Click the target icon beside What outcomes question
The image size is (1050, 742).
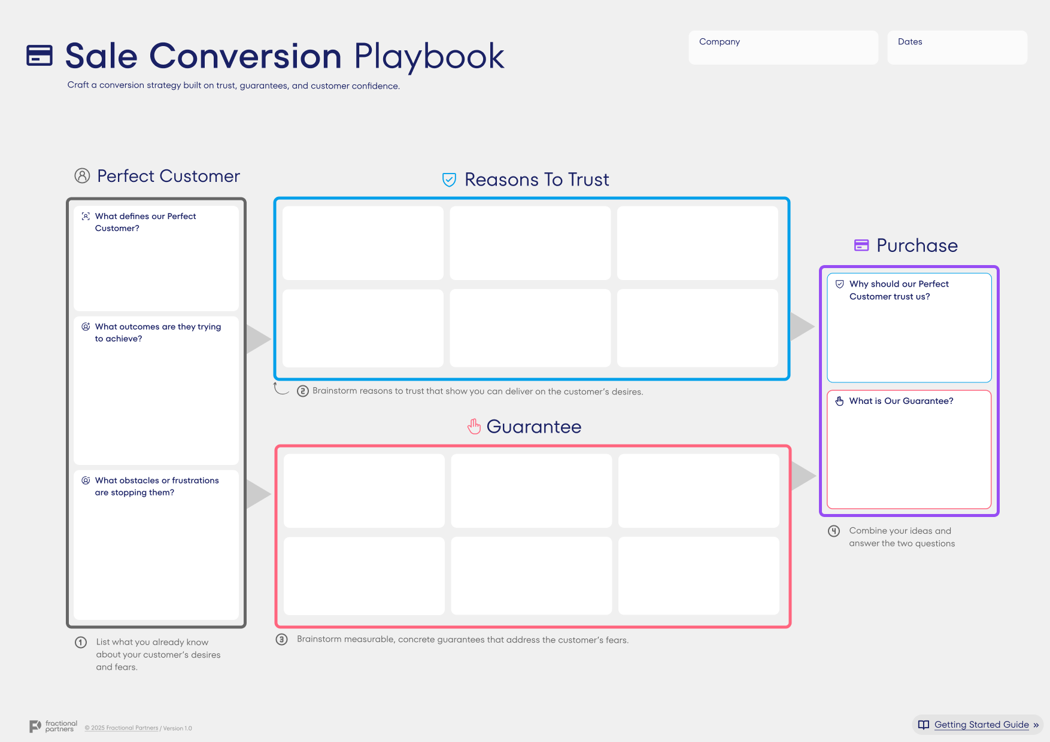pyautogui.click(x=86, y=327)
